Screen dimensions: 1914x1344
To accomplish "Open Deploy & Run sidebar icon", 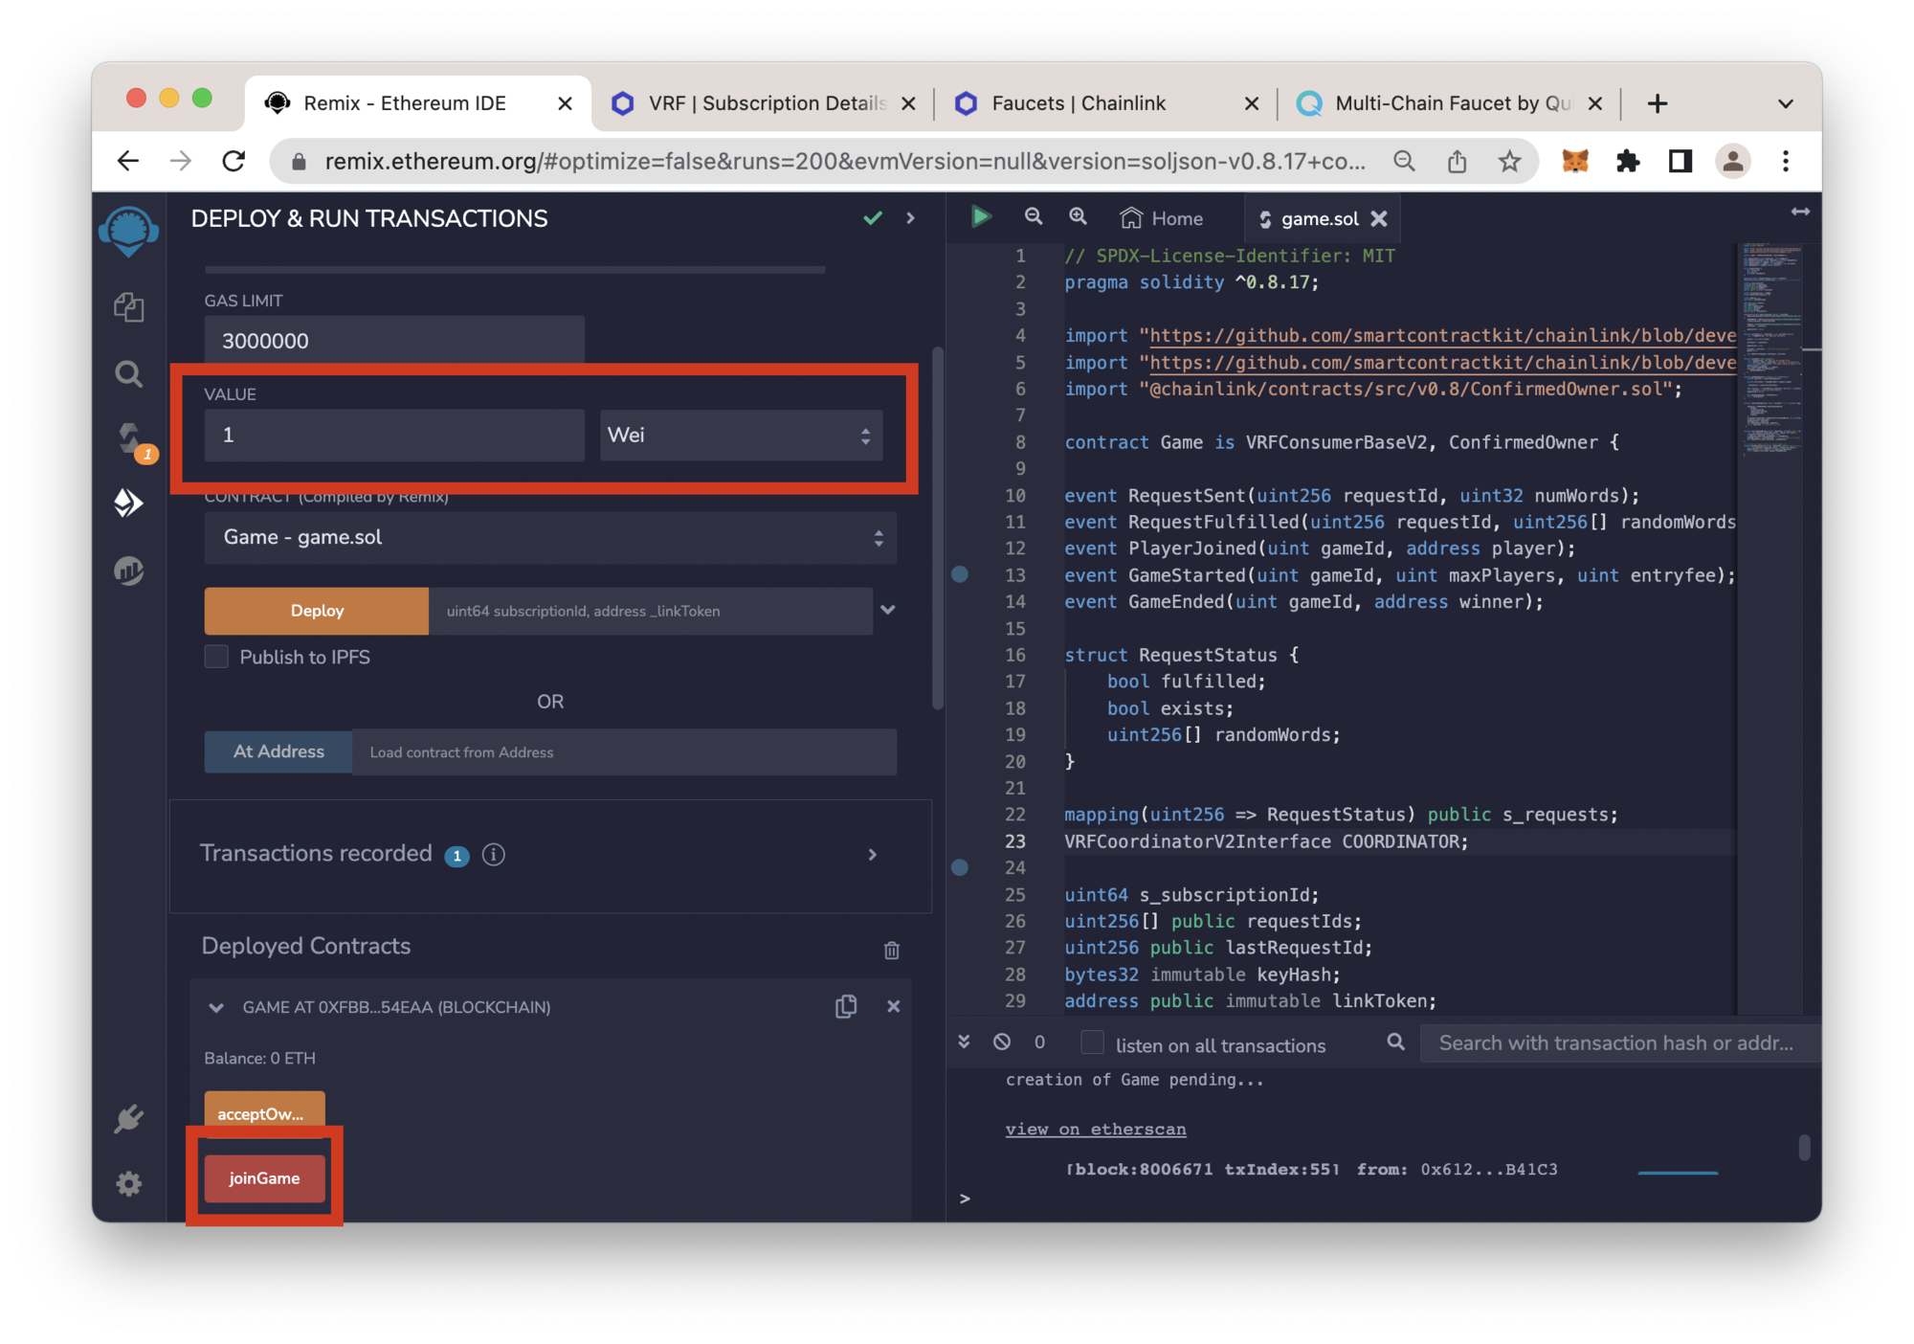I will click(128, 503).
